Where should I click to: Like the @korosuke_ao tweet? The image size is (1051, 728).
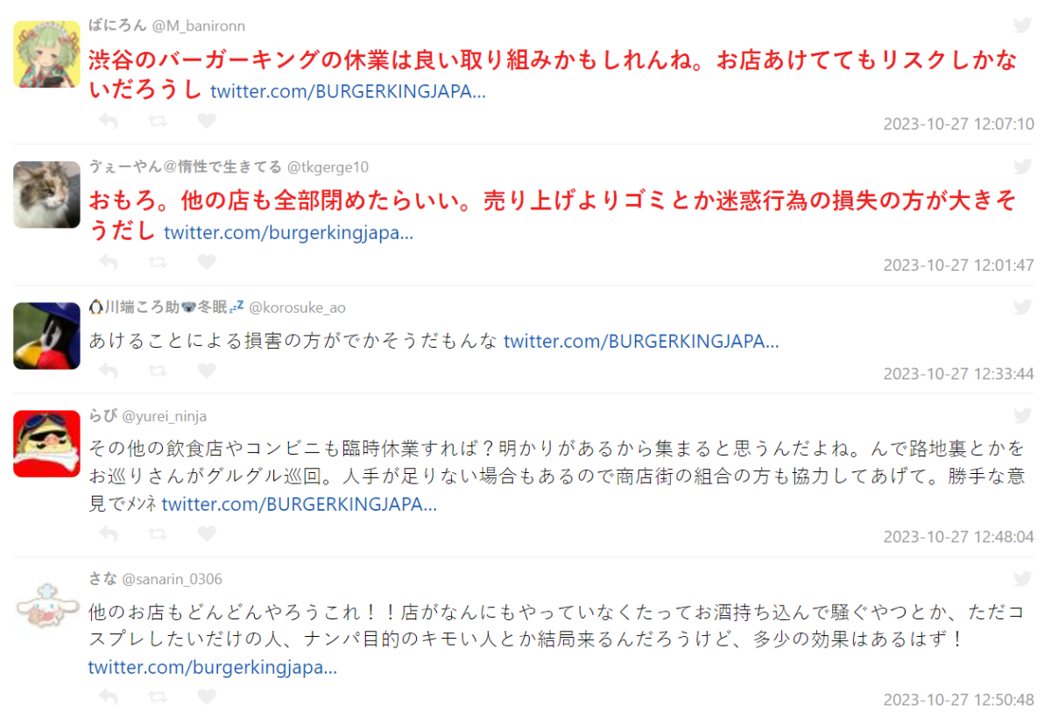pos(207,371)
